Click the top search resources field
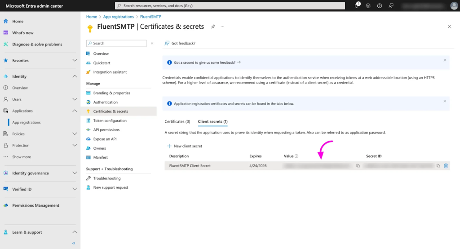This screenshot has width=460, height=249. pyautogui.click(x=230, y=6)
